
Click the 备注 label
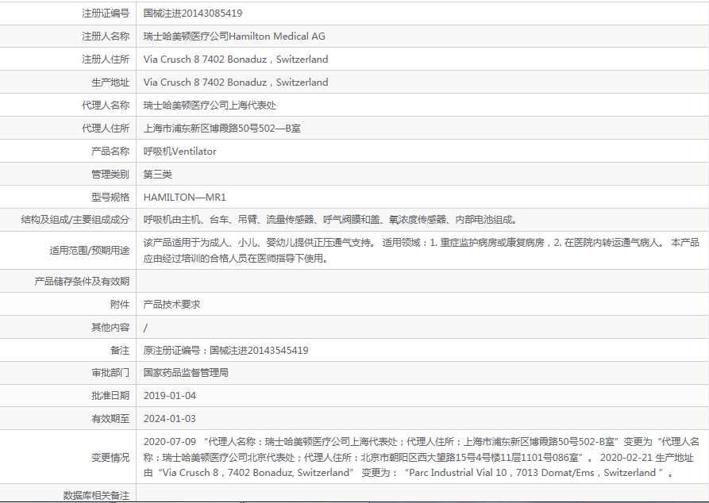(120, 350)
